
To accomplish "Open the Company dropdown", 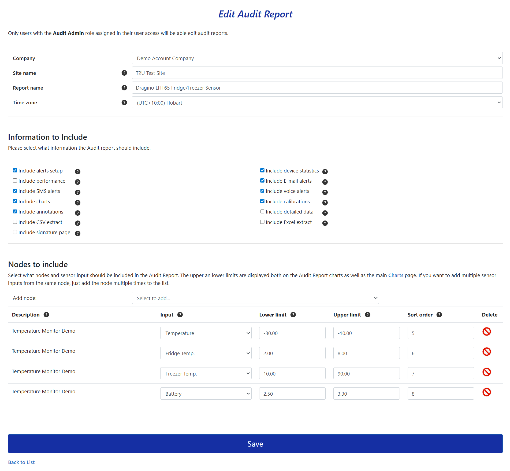I will pos(317,58).
